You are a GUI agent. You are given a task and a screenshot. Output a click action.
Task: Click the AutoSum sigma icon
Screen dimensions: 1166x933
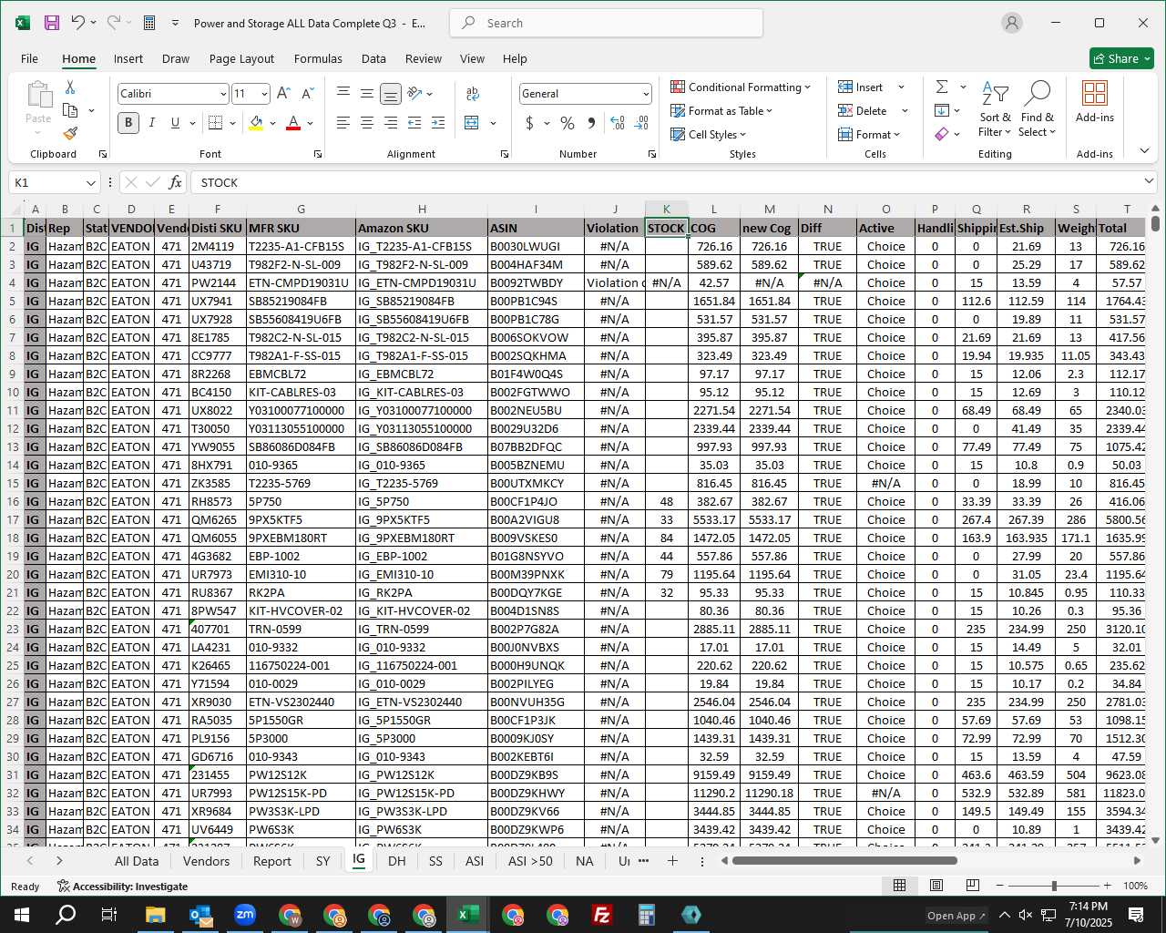pos(942,87)
